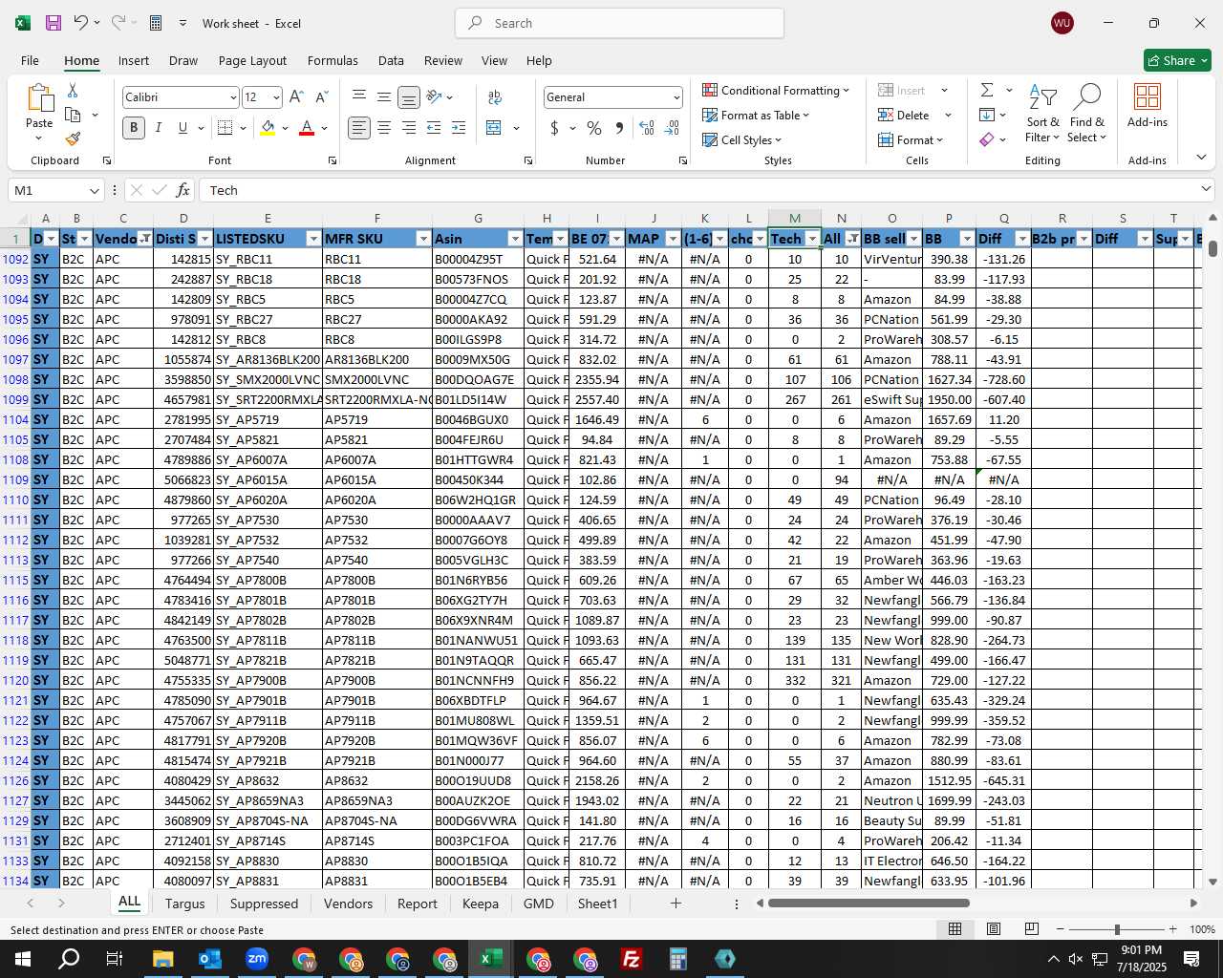Open the filter dropdown on LISTEDSKU header
This screenshot has width=1223, height=978.
[x=313, y=239]
